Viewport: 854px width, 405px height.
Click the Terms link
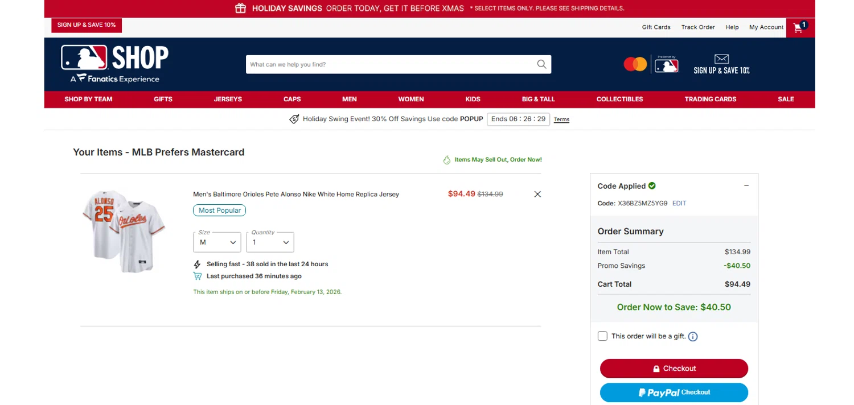click(561, 119)
